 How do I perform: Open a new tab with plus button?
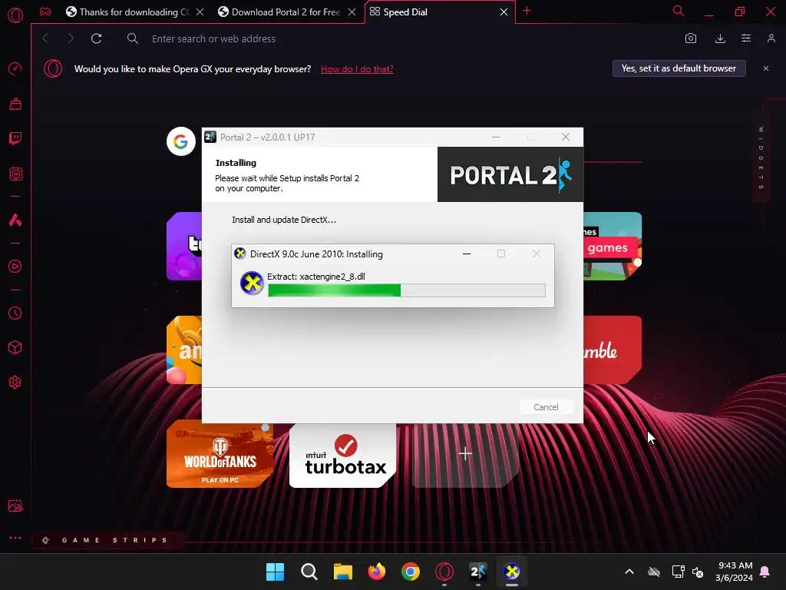click(527, 11)
